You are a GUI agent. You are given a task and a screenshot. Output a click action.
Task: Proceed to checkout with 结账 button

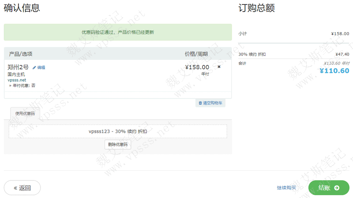pos(329,188)
